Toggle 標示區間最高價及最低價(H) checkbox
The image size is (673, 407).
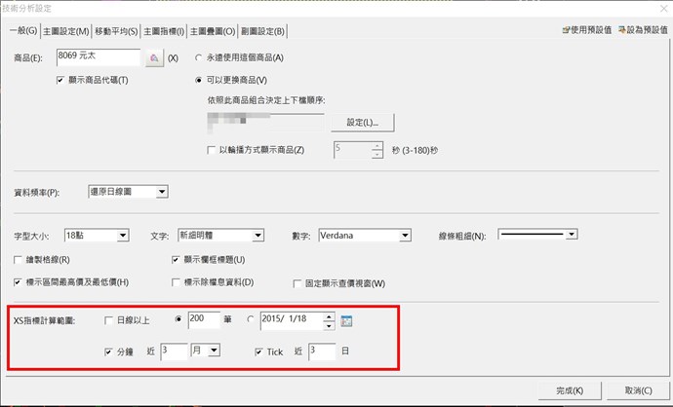[18, 282]
